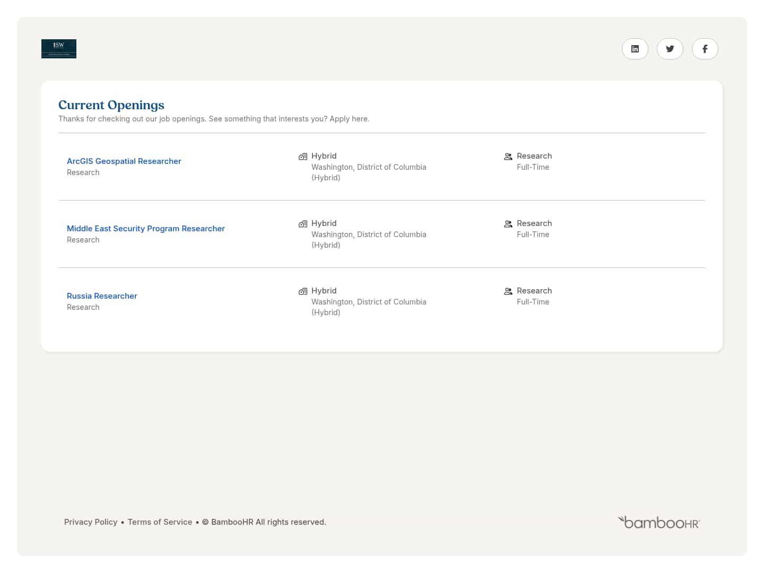Open the Twitter sharing icon

[x=670, y=49]
